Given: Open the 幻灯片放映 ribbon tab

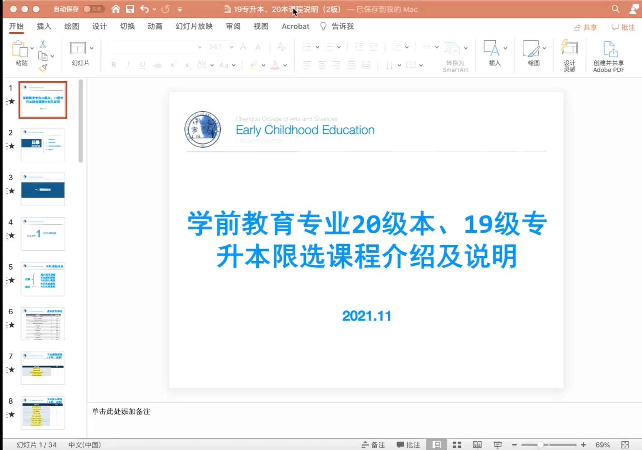Looking at the screenshot, I should click(194, 26).
